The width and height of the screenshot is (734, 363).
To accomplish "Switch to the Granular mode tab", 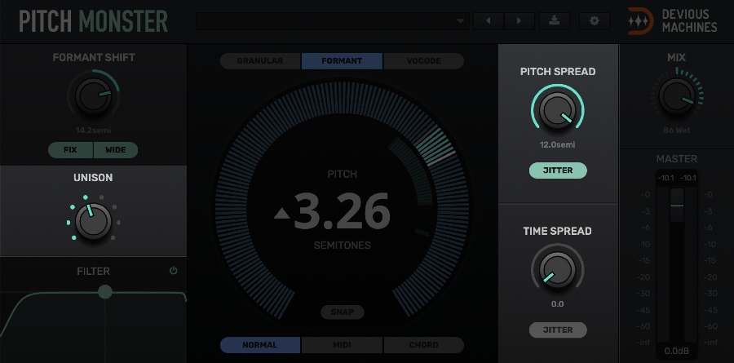I will point(260,61).
